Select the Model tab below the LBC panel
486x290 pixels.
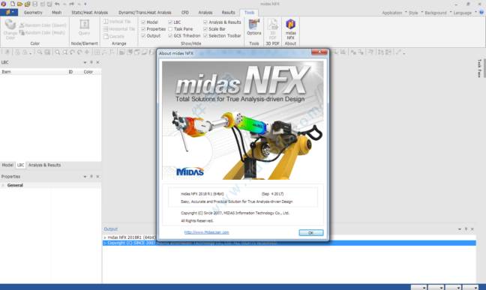pos(7,165)
